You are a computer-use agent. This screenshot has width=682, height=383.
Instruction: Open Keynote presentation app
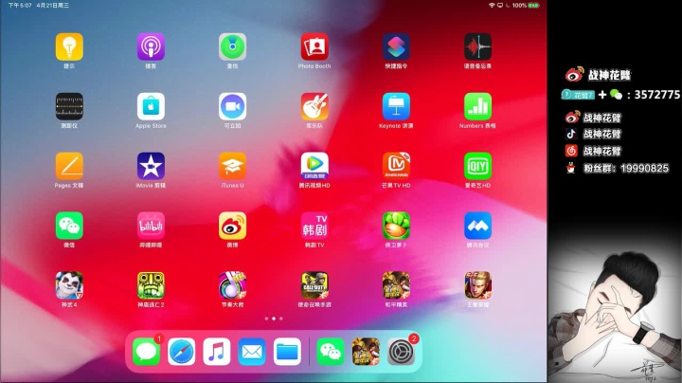(396, 106)
